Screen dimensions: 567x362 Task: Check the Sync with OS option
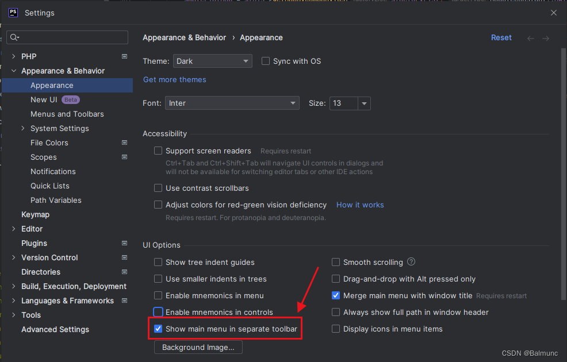tap(266, 61)
